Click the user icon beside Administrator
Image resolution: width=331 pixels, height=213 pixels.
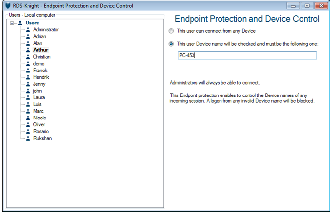[28, 30]
